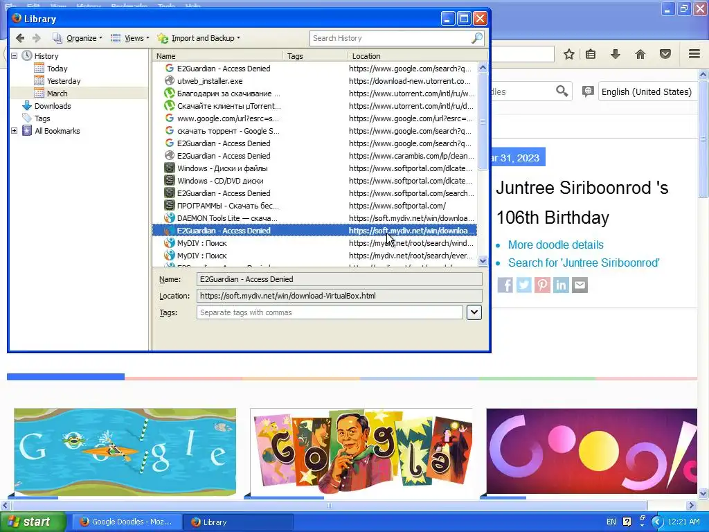Share doodle on LinkedIn
Screen dimensions: 709x532
pos(561,285)
